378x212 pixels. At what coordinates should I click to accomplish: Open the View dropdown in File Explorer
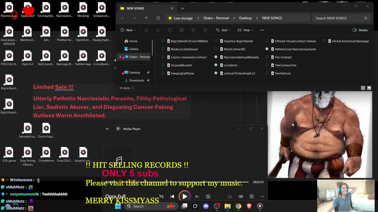click(x=246, y=30)
